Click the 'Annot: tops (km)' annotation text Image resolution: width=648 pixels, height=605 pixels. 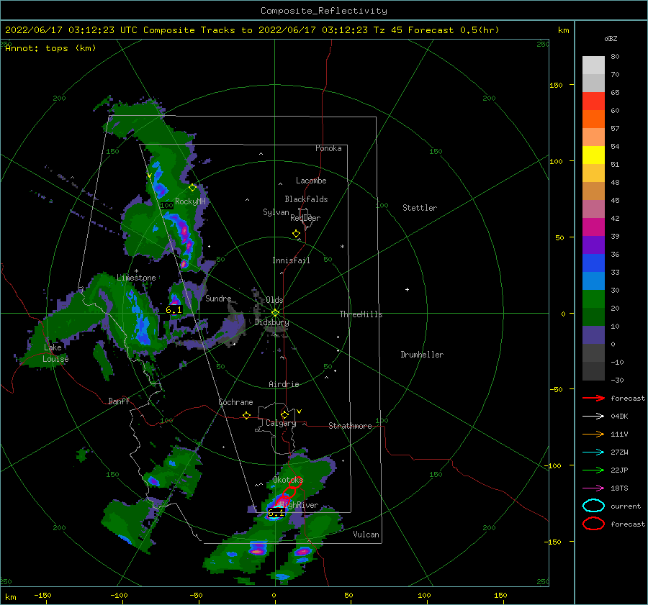(x=50, y=48)
